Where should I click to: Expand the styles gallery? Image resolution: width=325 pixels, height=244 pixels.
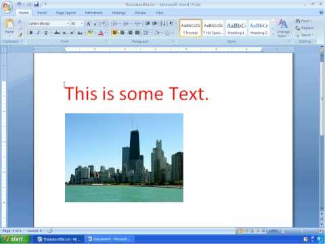point(273,35)
